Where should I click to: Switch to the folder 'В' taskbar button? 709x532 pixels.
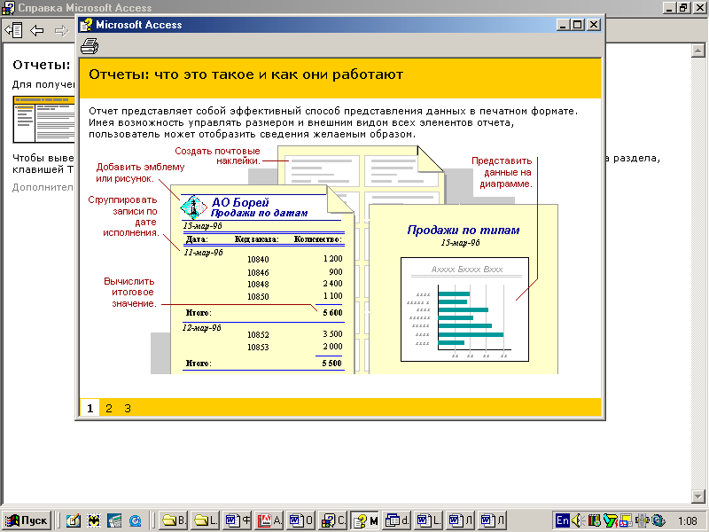click(x=174, y=520)
